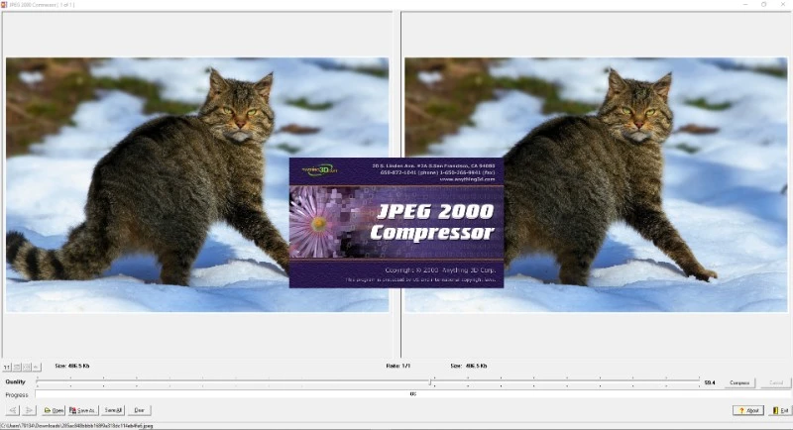Screen dimensions: 793x430
Task: Click the second view icon beside 1:1
Action: (17, 367)
